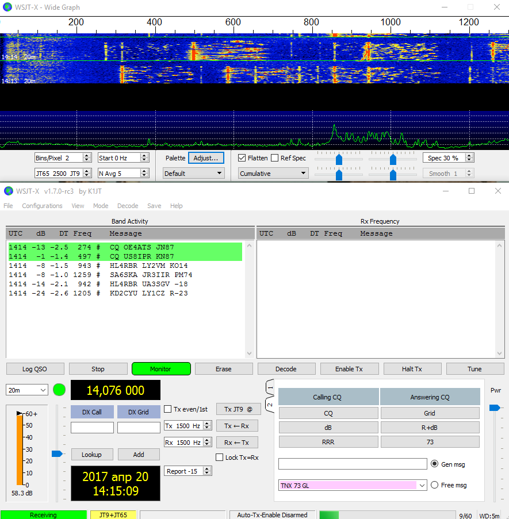Adjust the Start 0 Hz spinner
509x519 pixels.
pos(144,158)
